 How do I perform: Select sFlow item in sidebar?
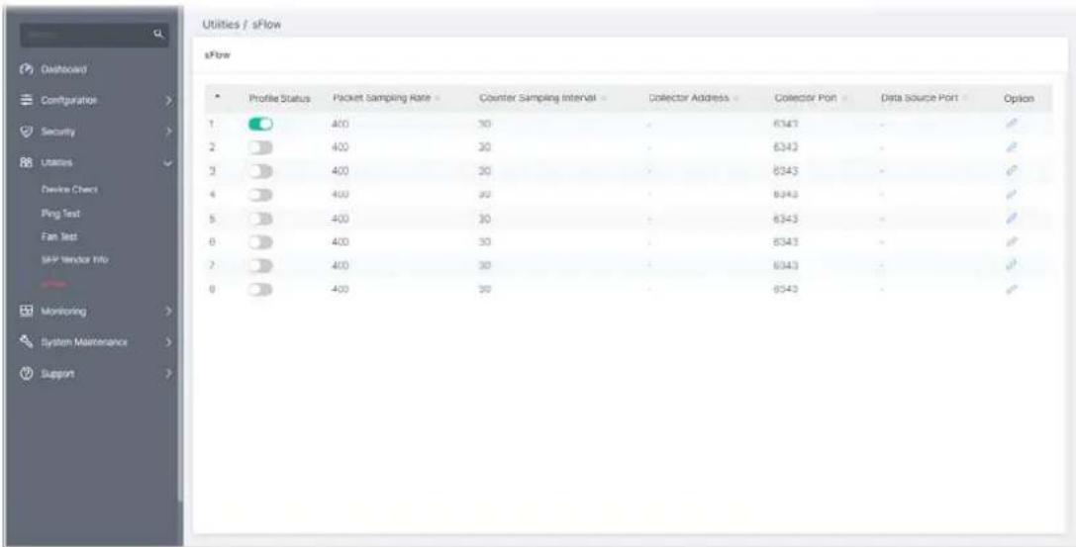pyautogui.click(x=51, y=284)
